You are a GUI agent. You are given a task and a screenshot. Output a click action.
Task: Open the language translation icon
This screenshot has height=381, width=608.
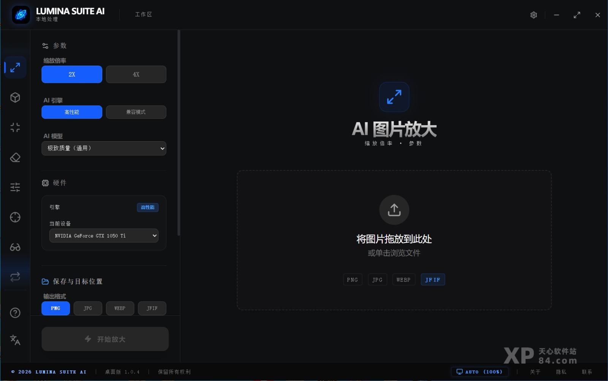pos(15,340)
